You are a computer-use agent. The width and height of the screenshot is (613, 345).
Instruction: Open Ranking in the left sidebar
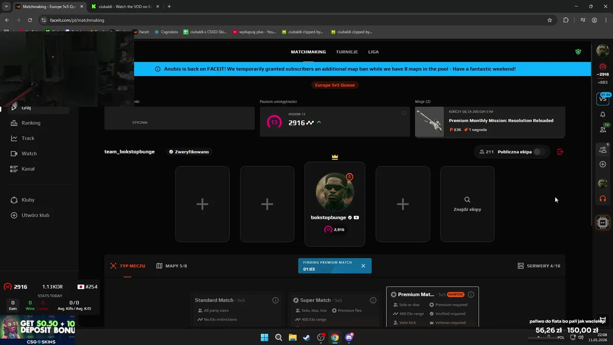(x=31, y=123)
